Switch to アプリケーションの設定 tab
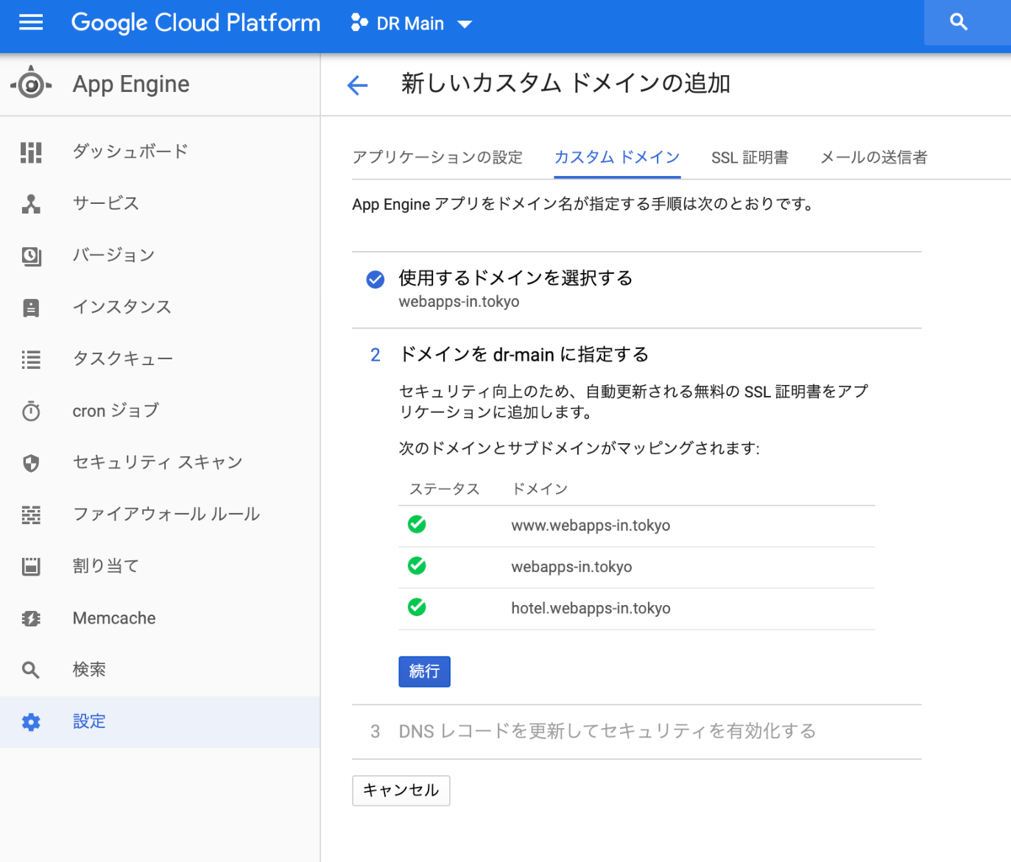Image resolution: width=1011 pixels, height=862 pixels. [437, 158]
